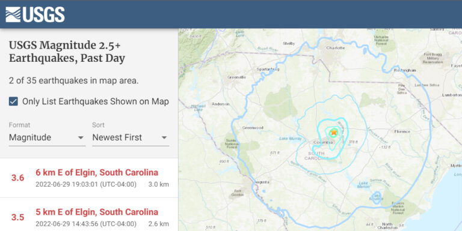Click Shelby label on the map

[x=289, y=43]
